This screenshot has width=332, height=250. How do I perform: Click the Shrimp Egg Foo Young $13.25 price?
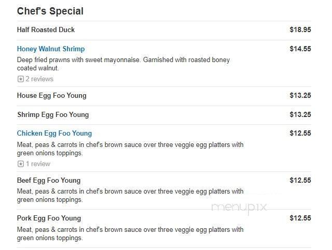[x=300, y=115]
